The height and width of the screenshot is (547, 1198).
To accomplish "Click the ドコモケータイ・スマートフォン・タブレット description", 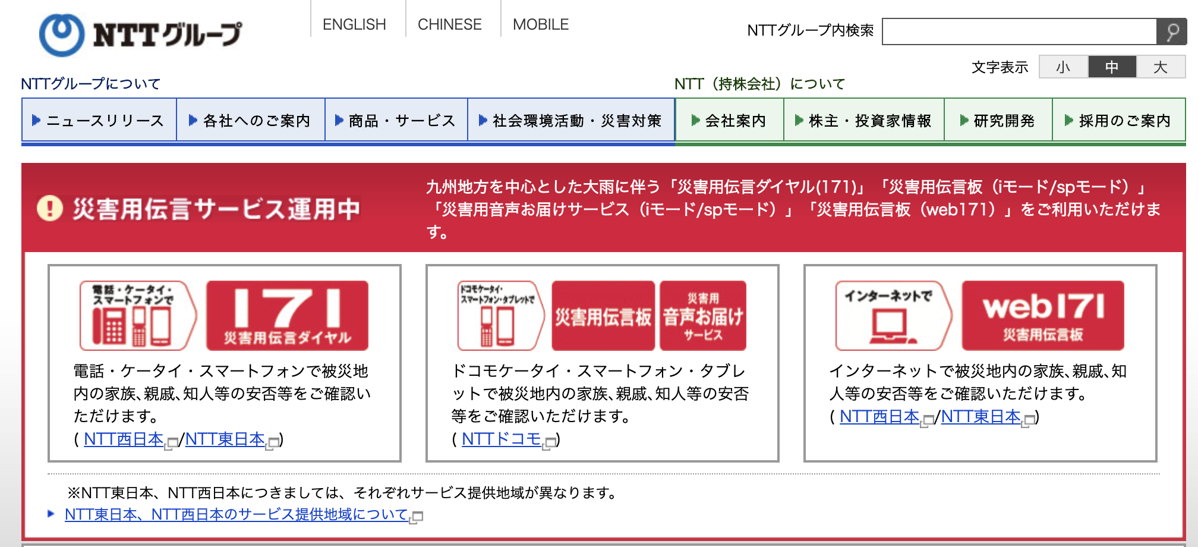I will pos(600,393).
